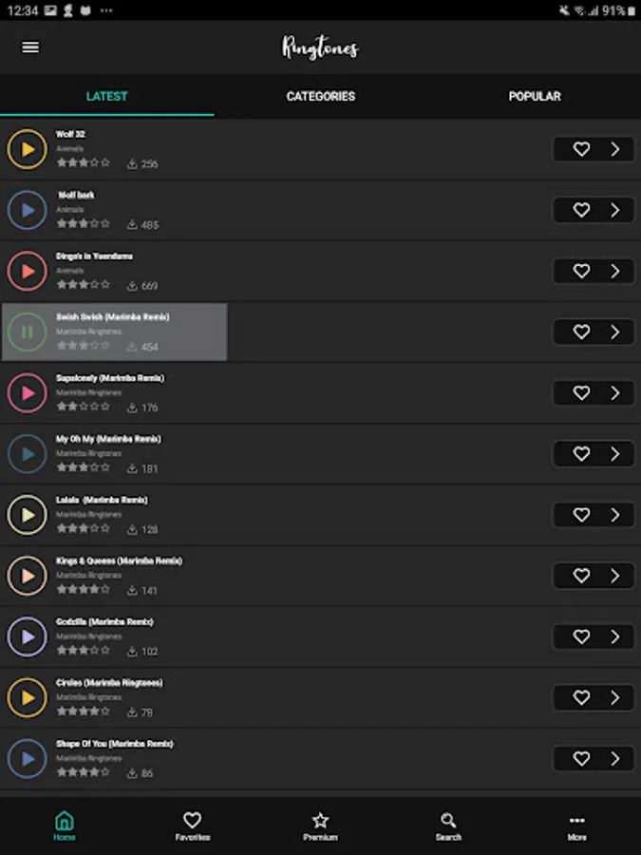
Task: Play the Wolf 32 ringtone
Action: 28,149
